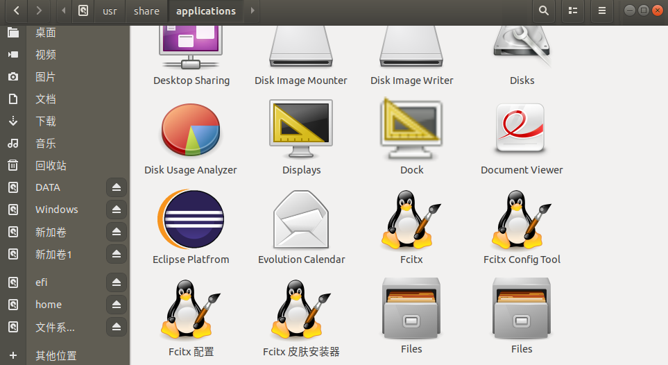This screenshot has height=365, width=668.
Task: Open the hamburger menu in the toolbar
Action: 602,10
